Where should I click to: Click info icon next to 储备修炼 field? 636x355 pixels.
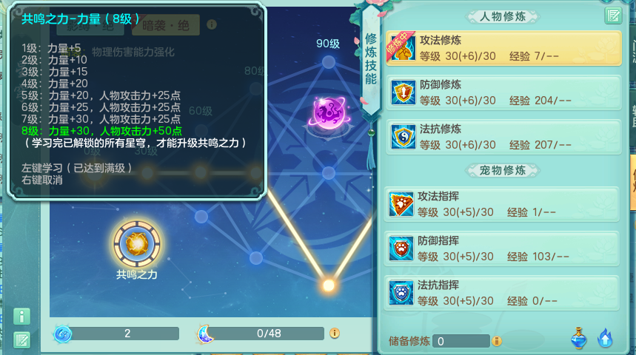497,341
